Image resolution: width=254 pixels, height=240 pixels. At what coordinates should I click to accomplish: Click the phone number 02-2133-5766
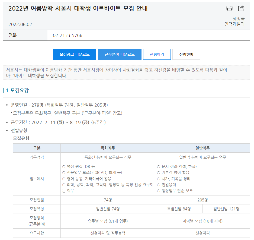(x=67, y=35)
